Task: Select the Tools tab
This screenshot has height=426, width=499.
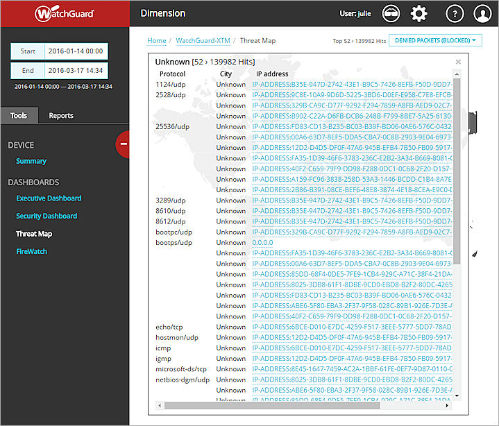Action: tap(19, 115)
